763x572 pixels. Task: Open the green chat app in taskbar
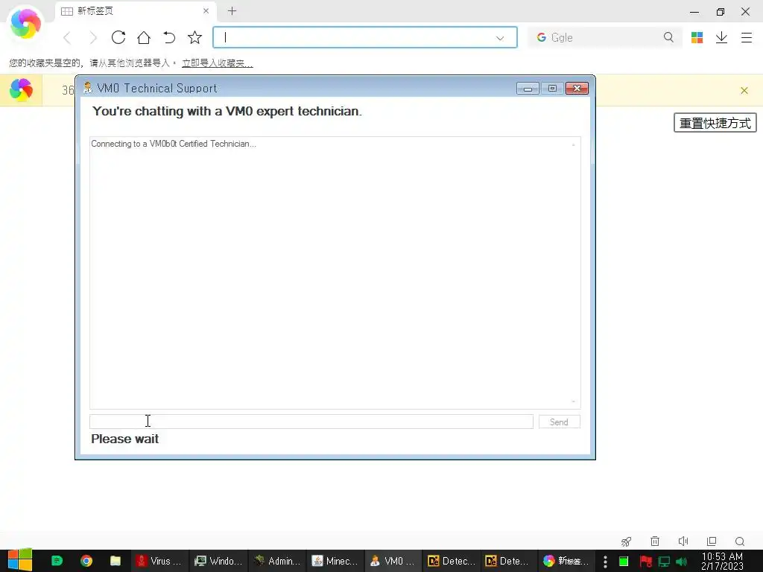click(57, 561)
